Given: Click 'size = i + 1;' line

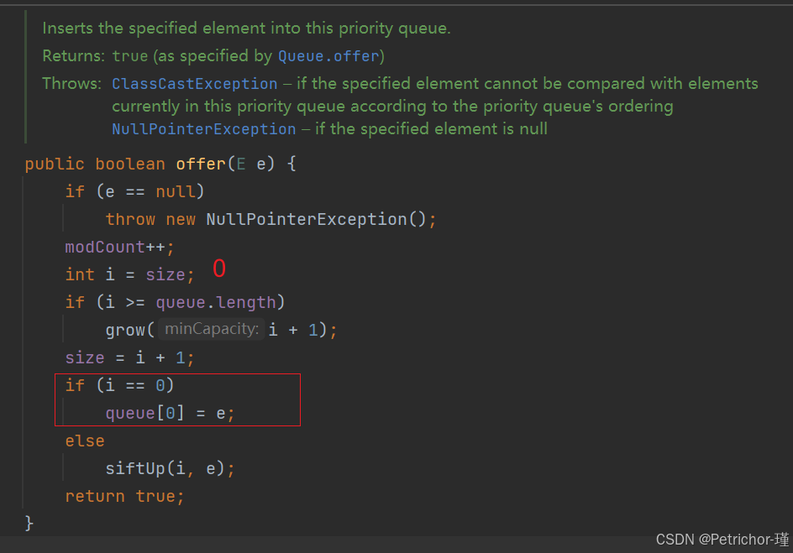Looking at the screenshot, I should point(129,358).
